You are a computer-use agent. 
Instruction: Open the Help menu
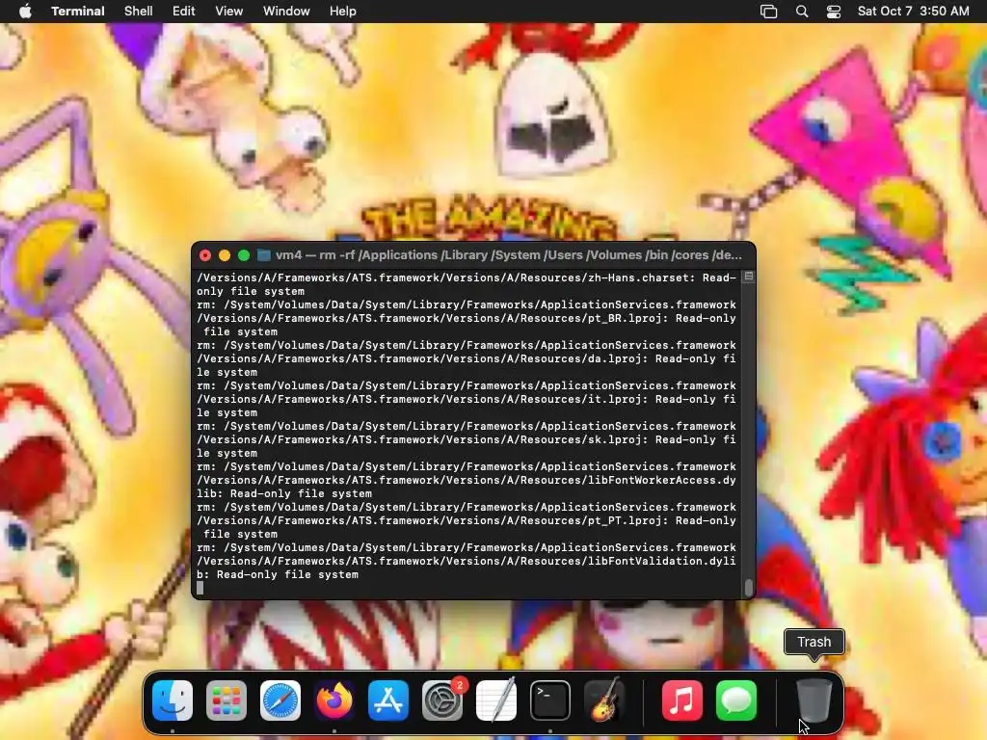343,12
